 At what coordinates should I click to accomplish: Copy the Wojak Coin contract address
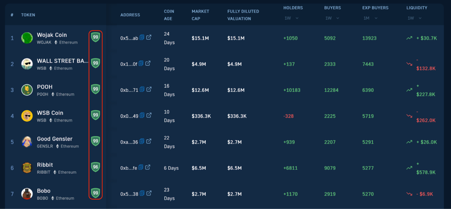tap(141, 38)
